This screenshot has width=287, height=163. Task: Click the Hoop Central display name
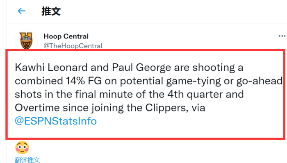[x=66, y=36]
